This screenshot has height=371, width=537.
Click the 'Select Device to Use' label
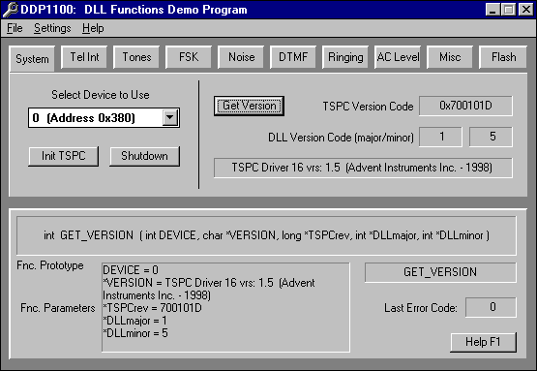pos(101,95)
